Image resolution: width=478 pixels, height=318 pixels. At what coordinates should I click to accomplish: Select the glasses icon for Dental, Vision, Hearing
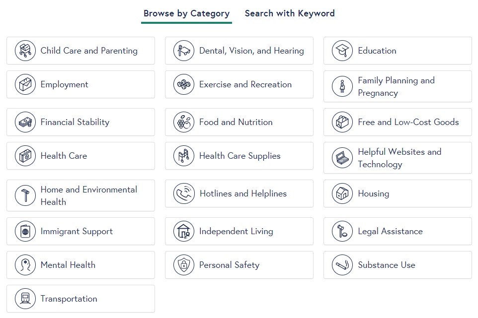pyautogui.click(x=184, y=51)
